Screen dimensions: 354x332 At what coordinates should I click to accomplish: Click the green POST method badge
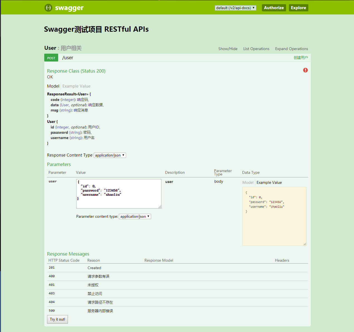click(51, 58)
